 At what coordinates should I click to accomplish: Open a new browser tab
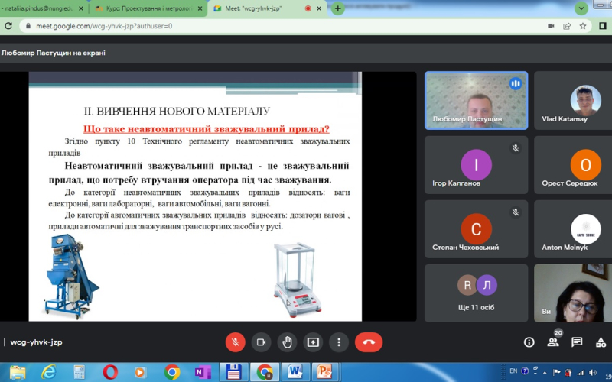[x=338, y=8]
